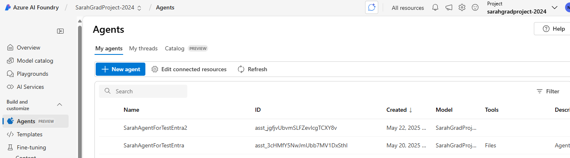Click the Azure AI Foundry logo icon

(x=8, y=7)
